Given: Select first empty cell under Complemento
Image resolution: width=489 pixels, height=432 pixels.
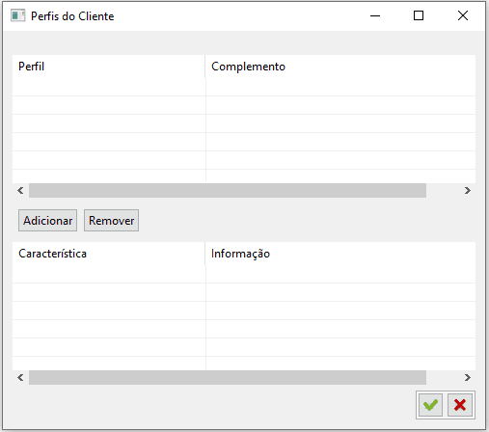Looking at the screenshot, I should [x=340, y=87].
